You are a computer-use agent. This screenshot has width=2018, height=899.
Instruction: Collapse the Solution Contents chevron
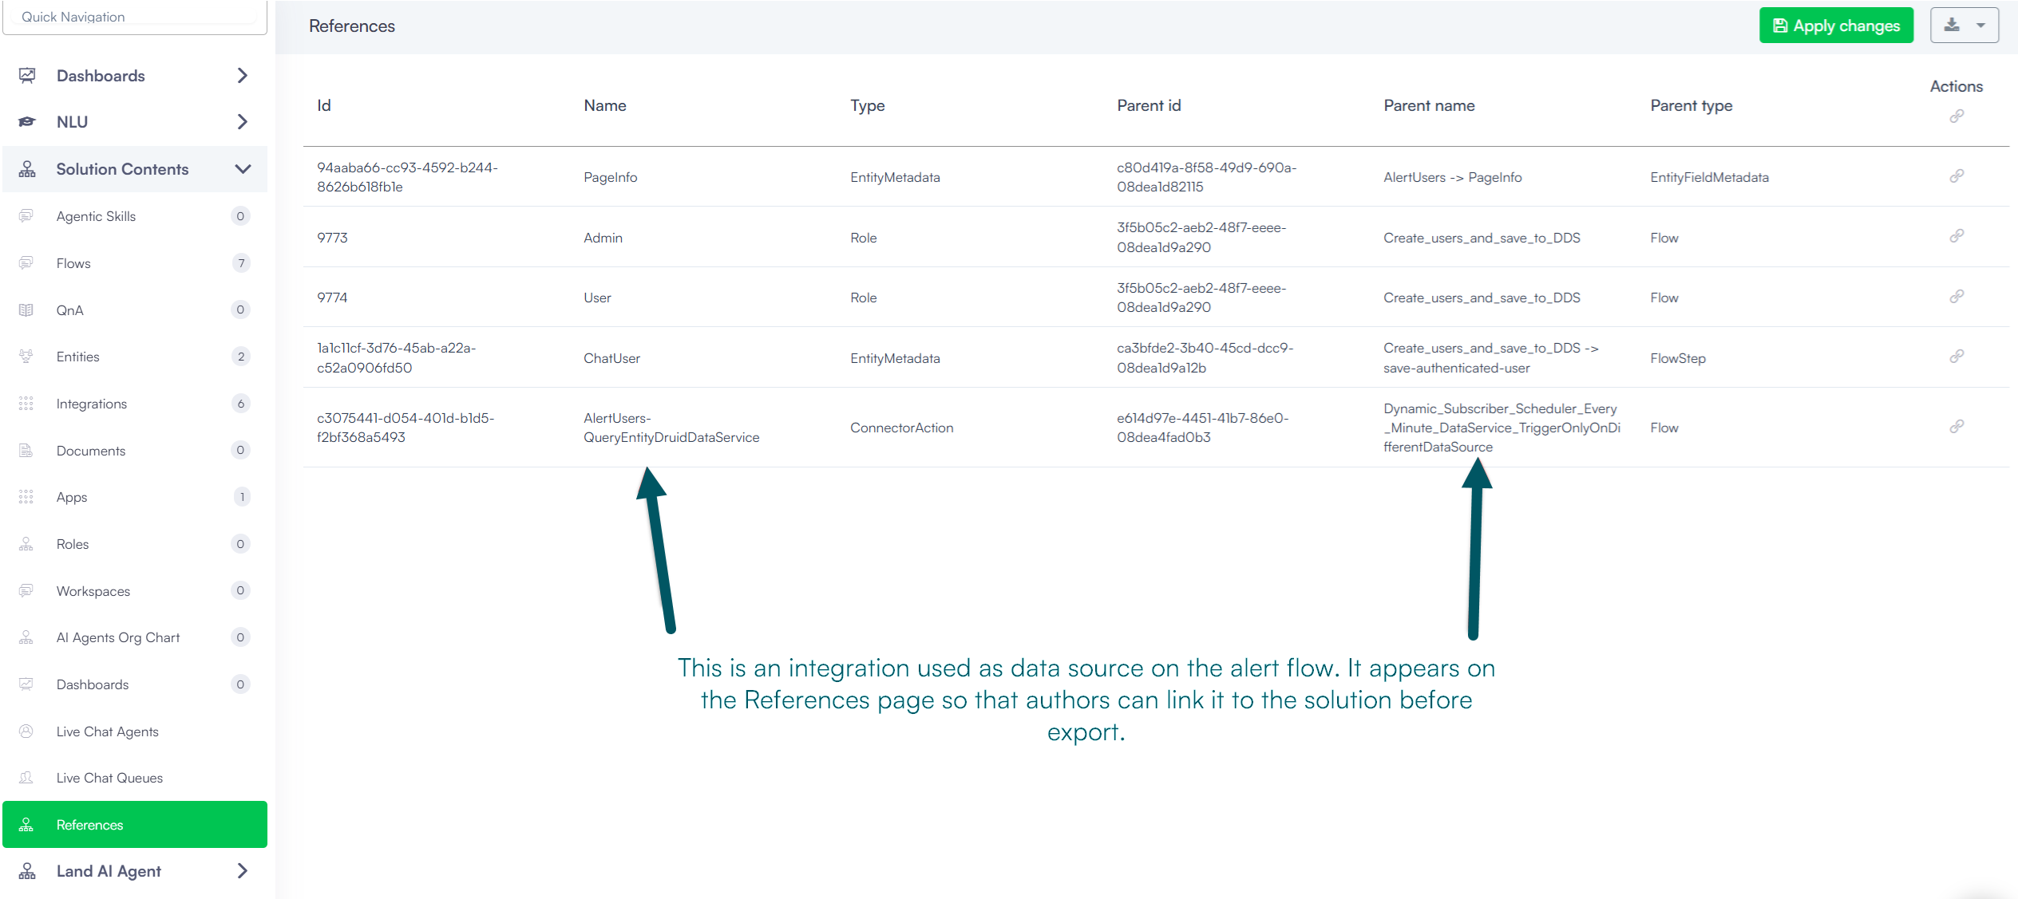pyautogui.click(x=243, y=169)
